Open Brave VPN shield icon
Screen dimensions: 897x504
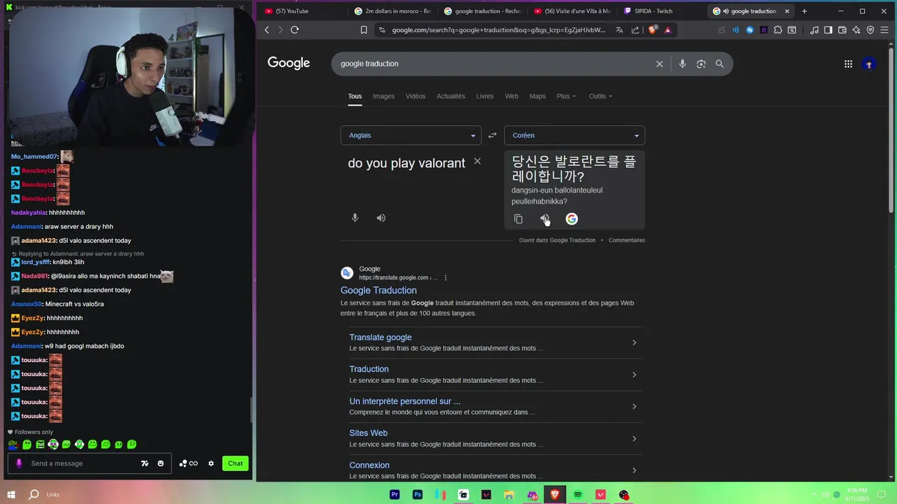point(870,30)
